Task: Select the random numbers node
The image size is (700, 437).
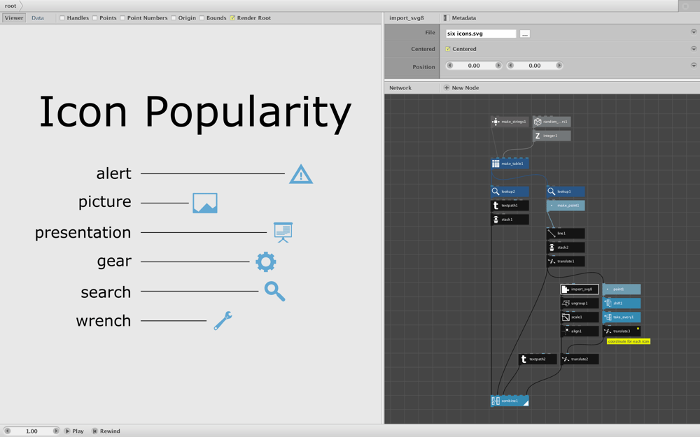Action: click(552, 122)
